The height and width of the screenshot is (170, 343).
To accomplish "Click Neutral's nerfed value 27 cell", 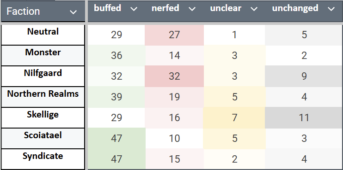I will [x=174, y=35].
